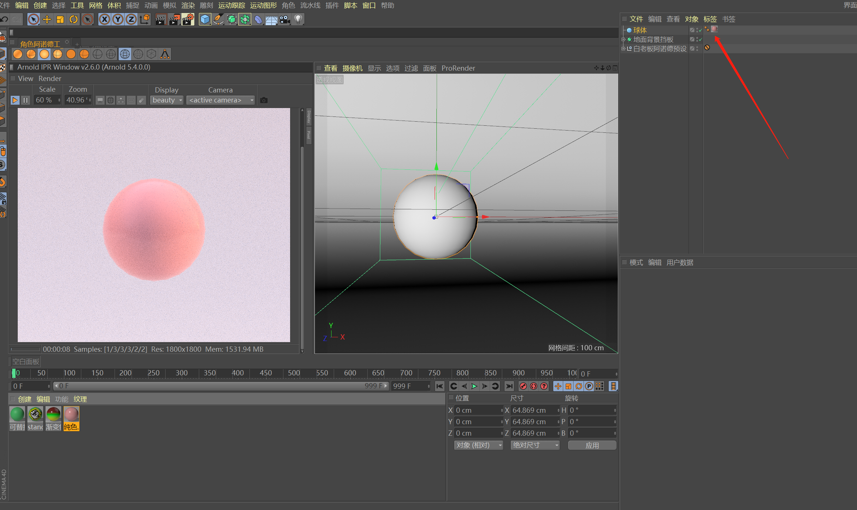Pause Arnold IPR render
Image resolution: width=857 pixels, height=510 pixels.
(25, 100)
